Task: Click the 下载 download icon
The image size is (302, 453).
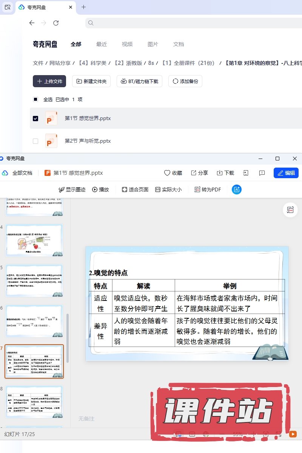Action: click(220, 173)
